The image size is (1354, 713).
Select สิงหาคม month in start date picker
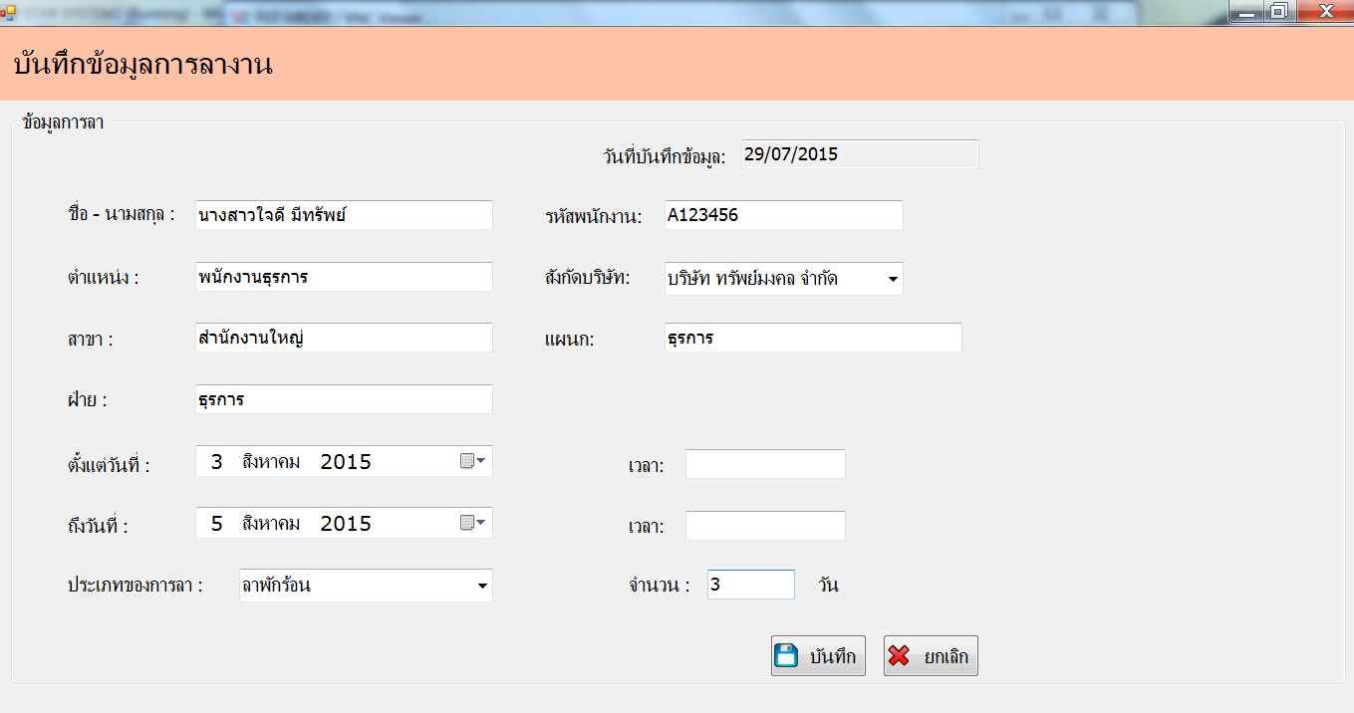click(271, 462)
